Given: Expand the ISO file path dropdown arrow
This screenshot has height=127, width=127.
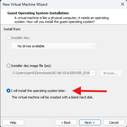Looking at the screenshot, I should [93, 73].
